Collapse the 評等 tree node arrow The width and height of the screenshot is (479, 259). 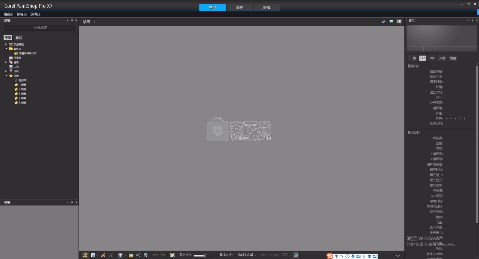(6, 76)
